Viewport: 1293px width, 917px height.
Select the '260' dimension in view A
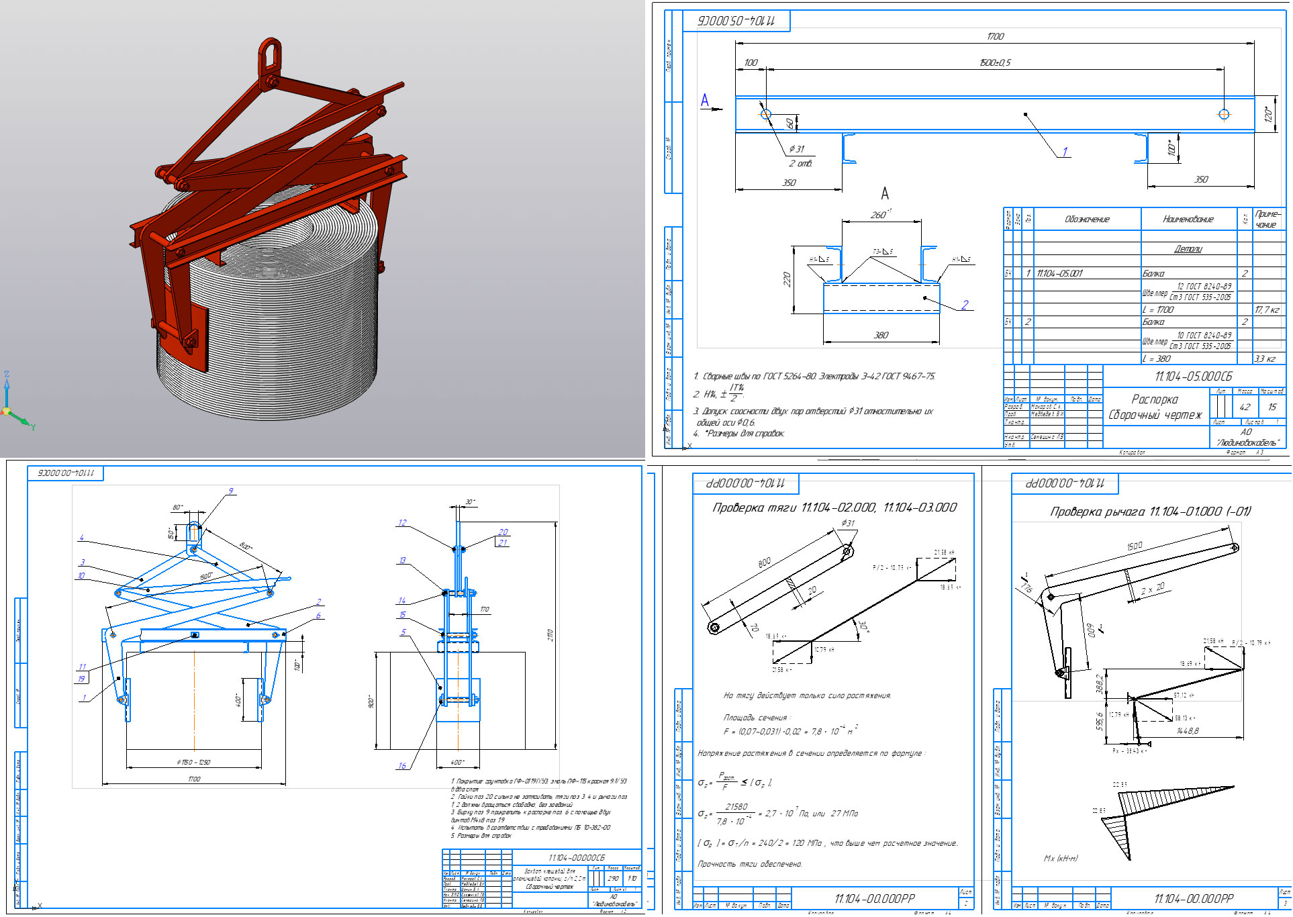click(x=880, y=214)
